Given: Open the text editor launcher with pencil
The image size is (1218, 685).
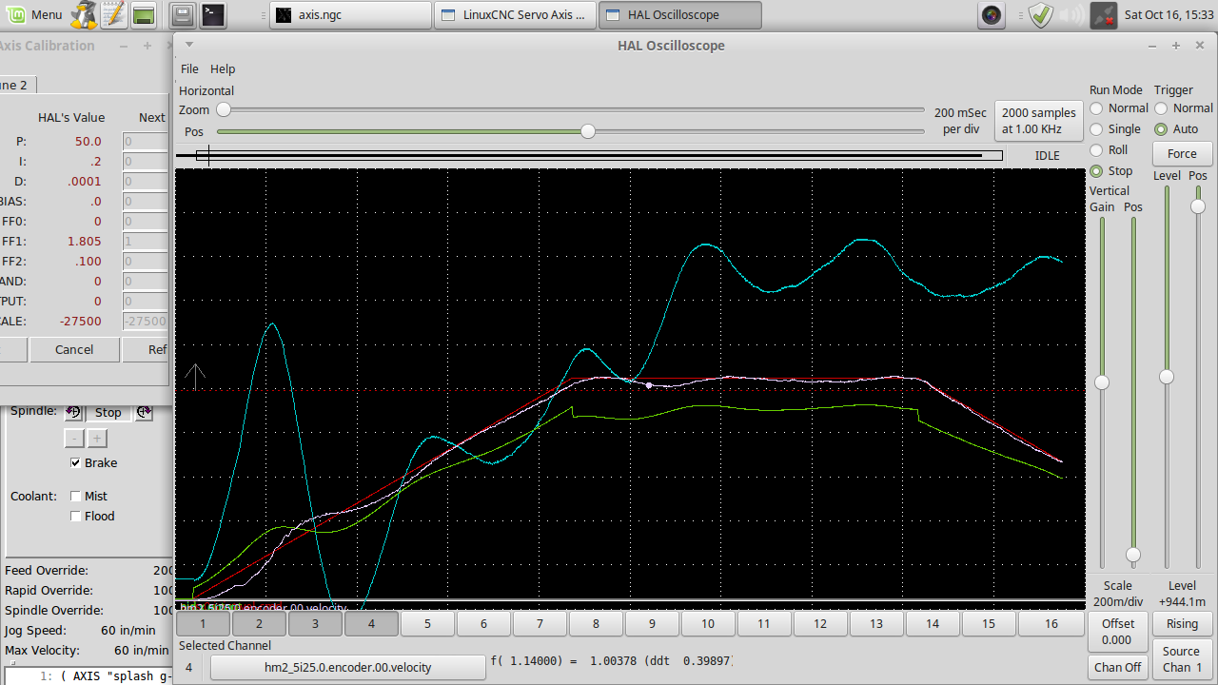Looking at the screenshot, I should (x=113, y=14).
